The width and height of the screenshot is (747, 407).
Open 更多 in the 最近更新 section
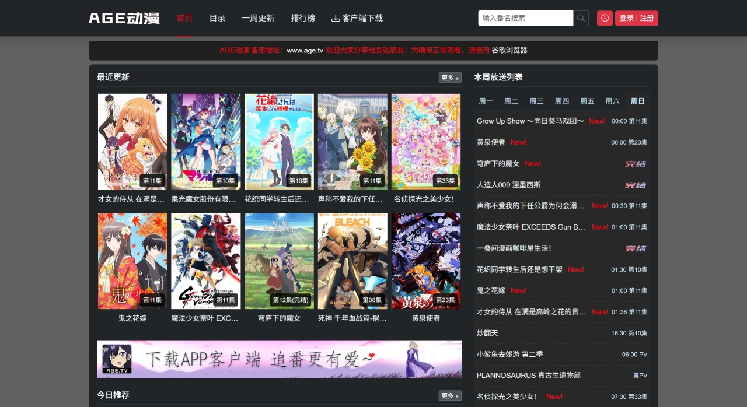click(450, 78)
